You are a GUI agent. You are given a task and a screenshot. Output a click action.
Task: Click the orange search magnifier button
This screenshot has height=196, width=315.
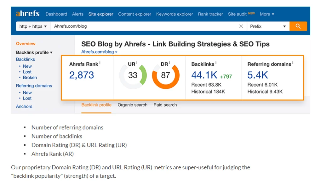[x=298, y=26]
